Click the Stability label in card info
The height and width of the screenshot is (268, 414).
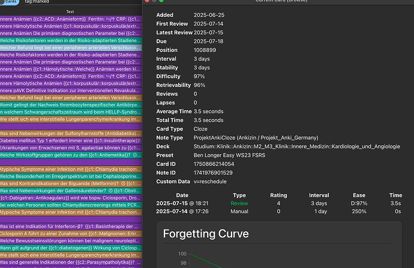(x=167, y=67)
